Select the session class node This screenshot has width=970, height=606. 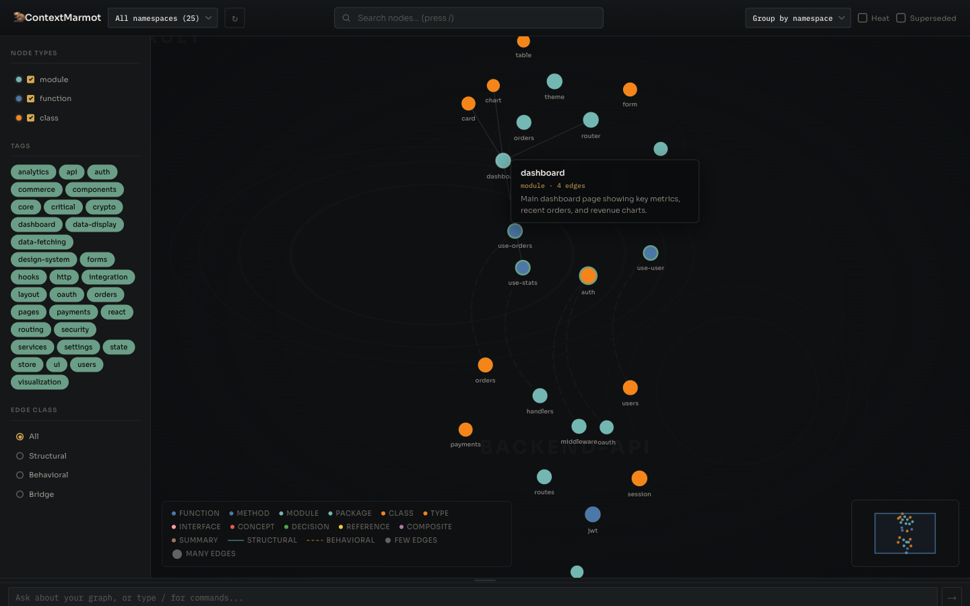tap(639, 479)
